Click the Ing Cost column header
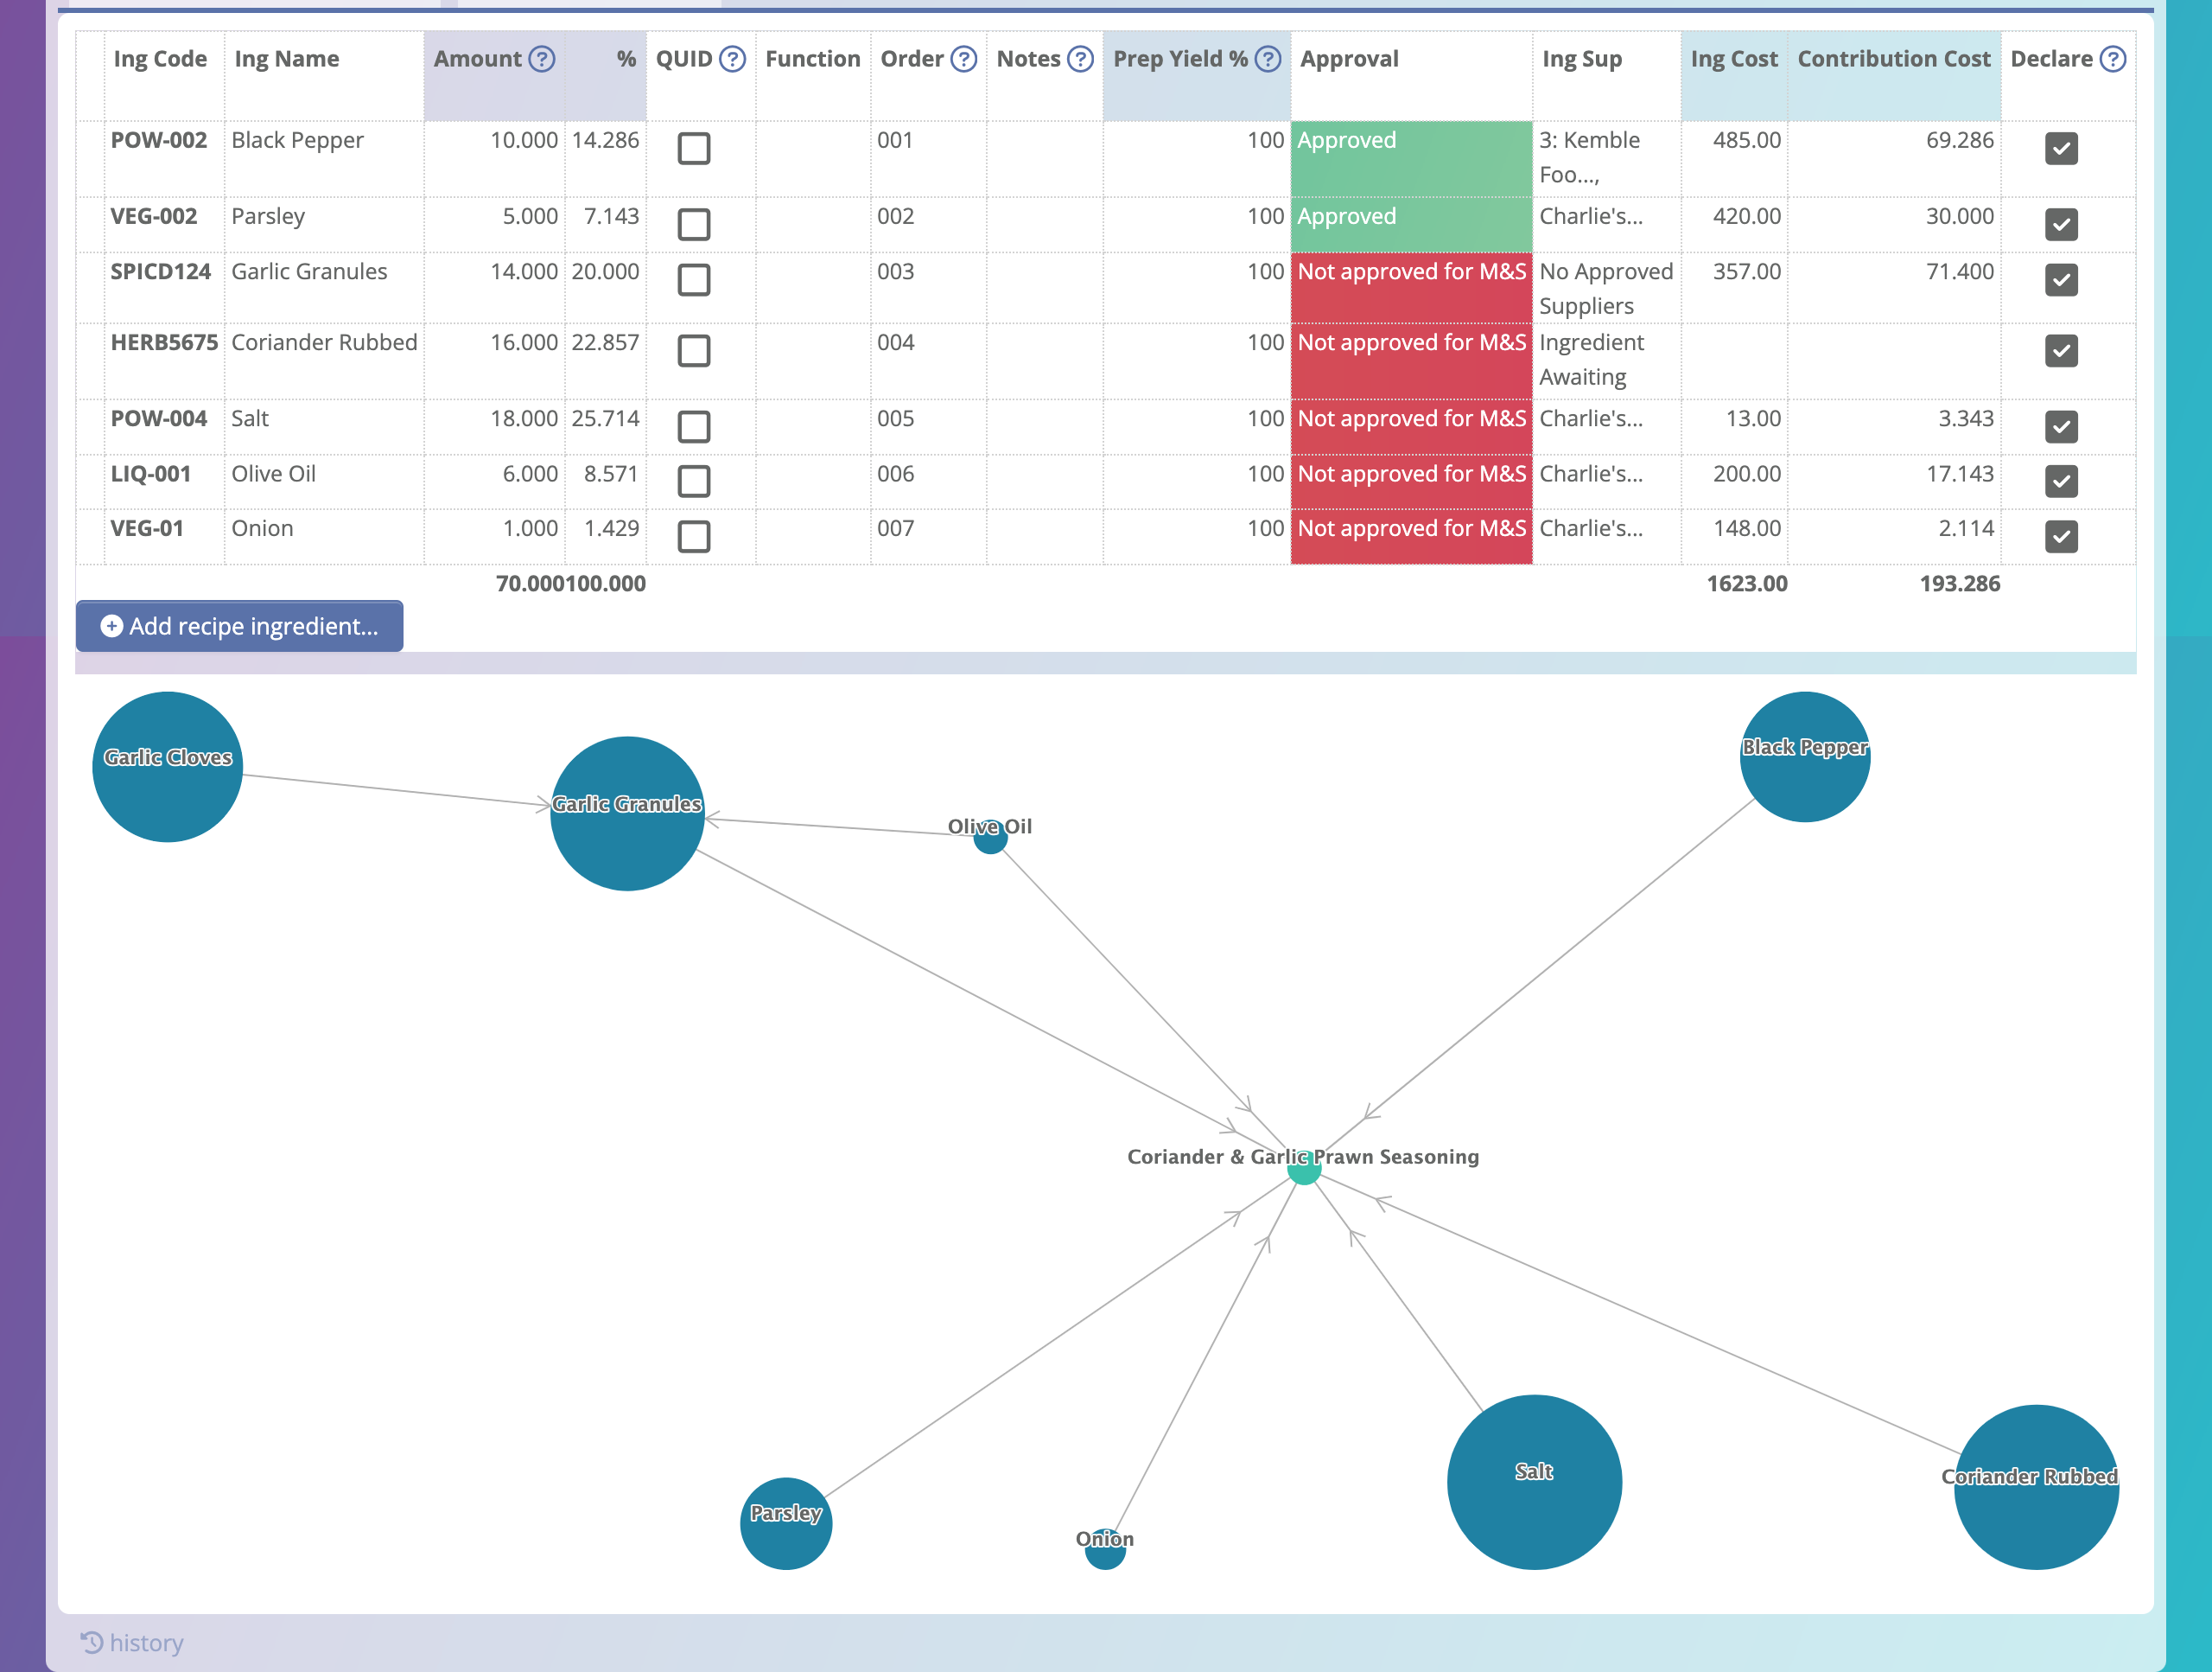Screen dimensions: 2212x1672 [1733, 59]
